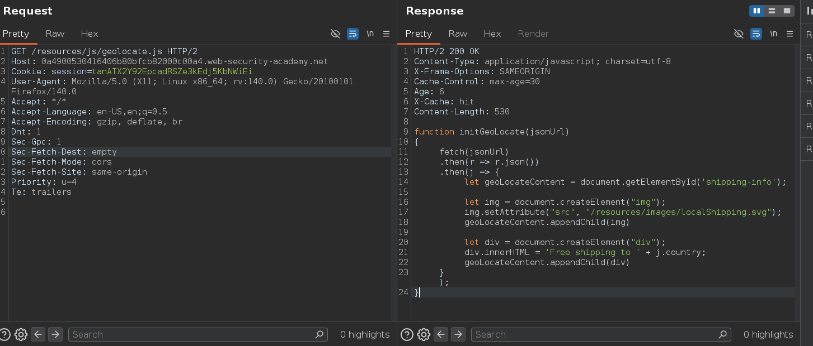813x346 pixels.
Task: Switch Request panel to Hex tab
Action: tap(90, 33)
